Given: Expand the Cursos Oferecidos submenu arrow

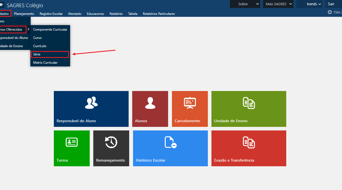Looking at the screenshot, I should pos(28,30).
